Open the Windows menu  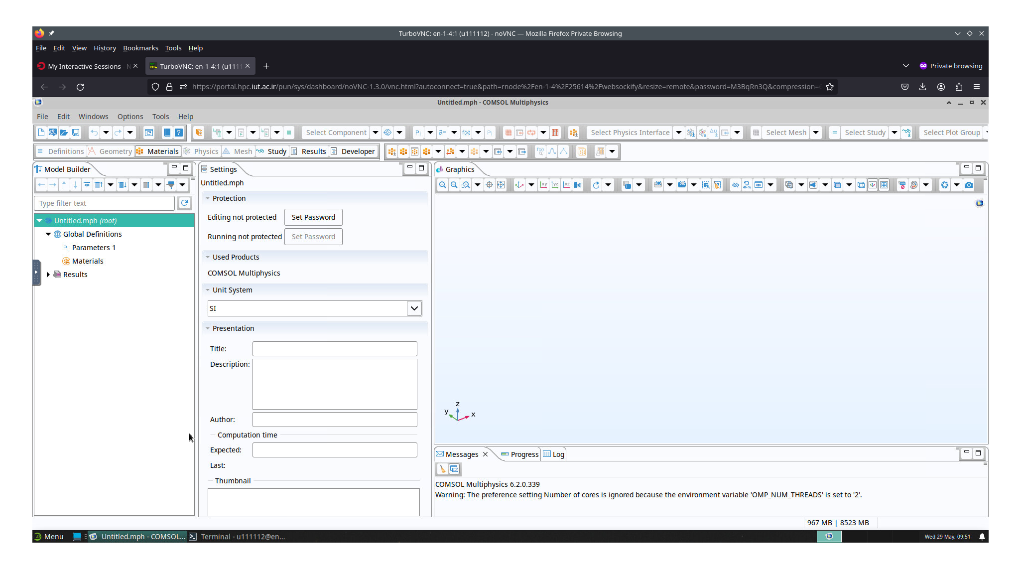point(93,117)
